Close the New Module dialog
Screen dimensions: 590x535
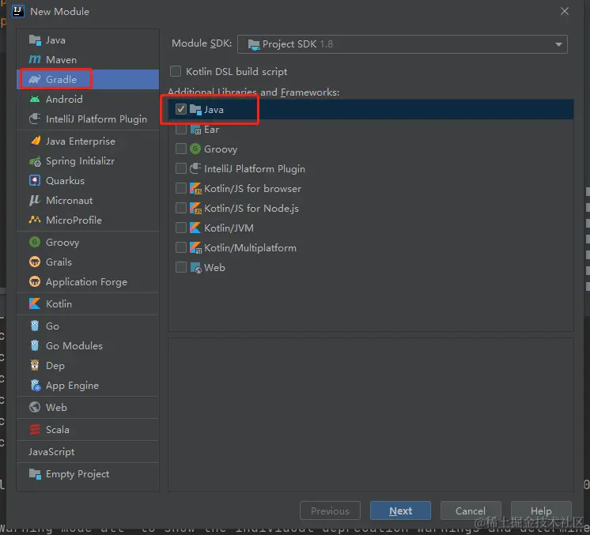point(565,11)
